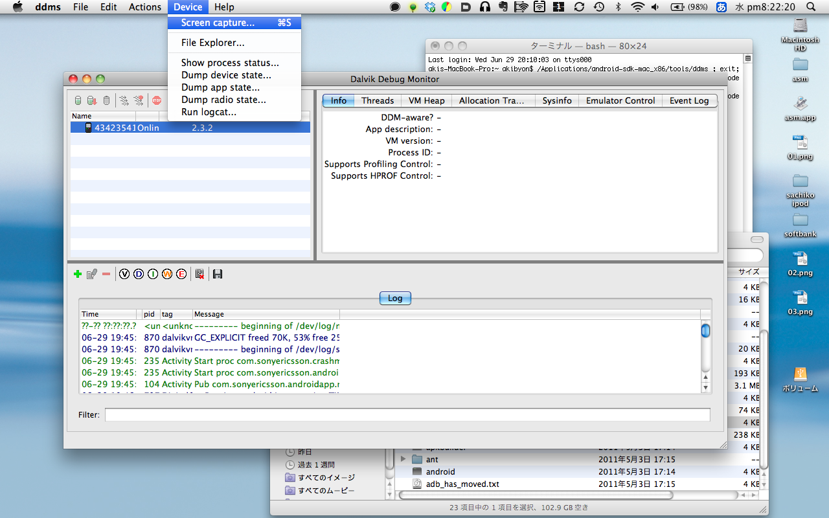Viewport: 829px width, 518px height.
Task: Click the softbank folder on desktop
Action: [801, 225]
